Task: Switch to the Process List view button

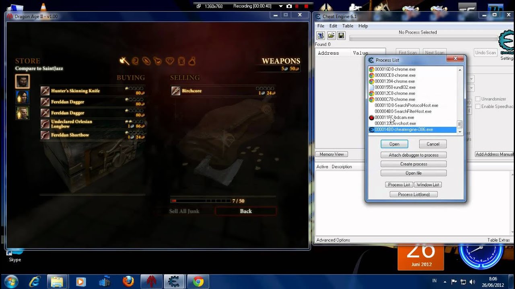Action: click(399, 185)
